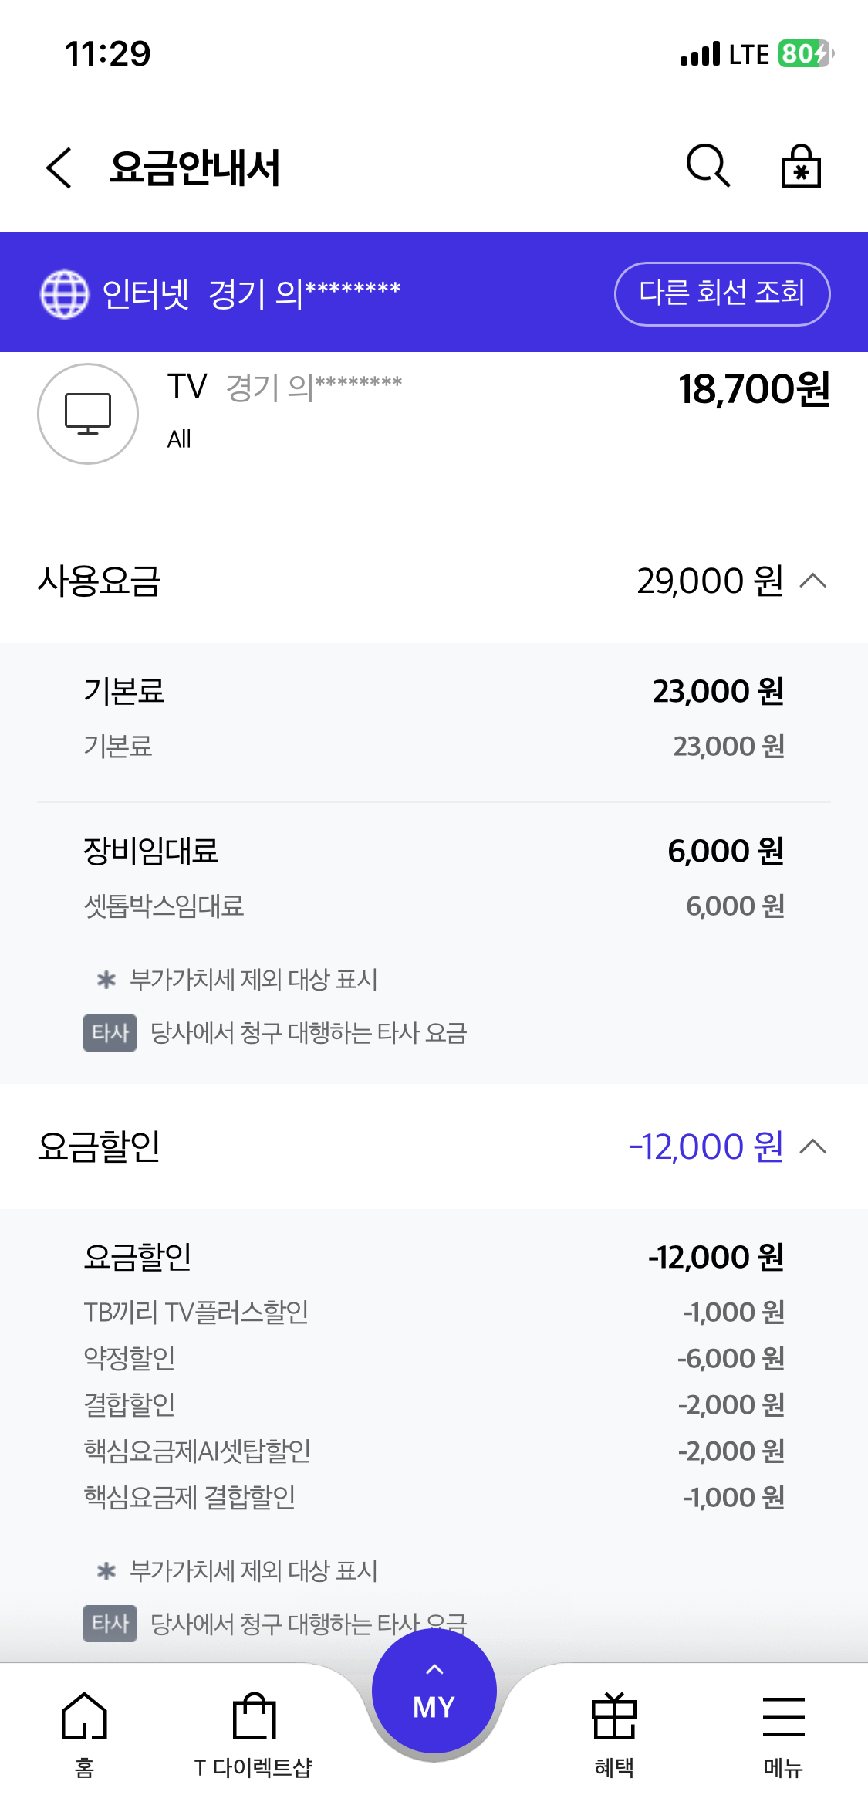
Task: Collapse the 사용요금 section chevron
Action: [813, 581]
